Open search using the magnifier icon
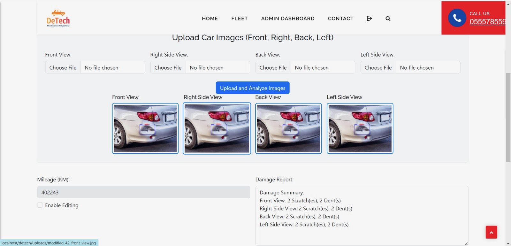The image size is (511, 246). coord(388,19)
